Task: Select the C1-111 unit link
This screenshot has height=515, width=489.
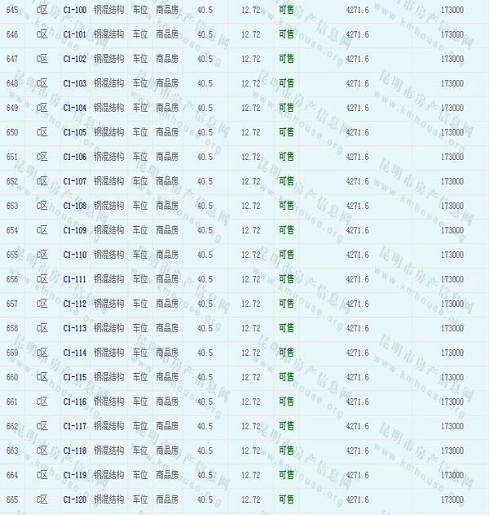Action: click(x=74, y=279)
